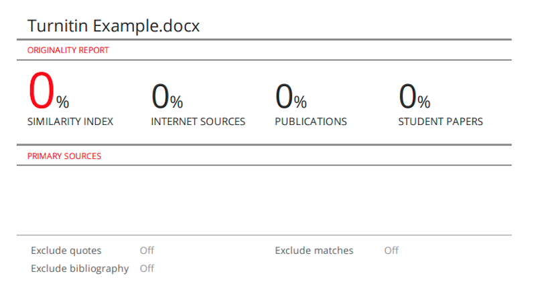Click the Exclude matches label
The width and height of the screenshot is (536, 294).
(314, 251)
